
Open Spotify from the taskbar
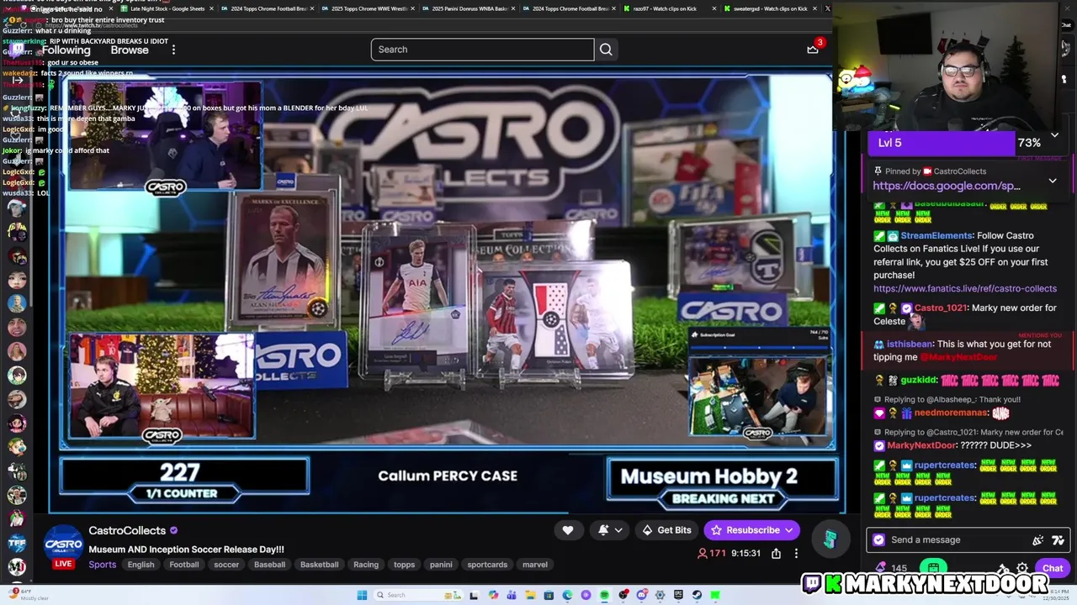(x=604, y=595)
